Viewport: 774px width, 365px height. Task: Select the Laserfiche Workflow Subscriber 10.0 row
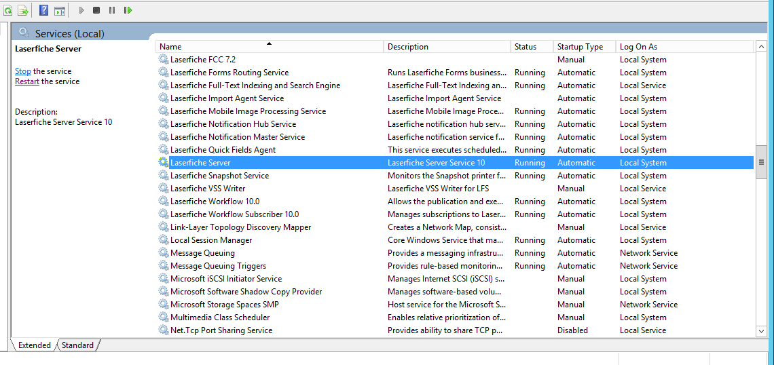click(455, 214)
